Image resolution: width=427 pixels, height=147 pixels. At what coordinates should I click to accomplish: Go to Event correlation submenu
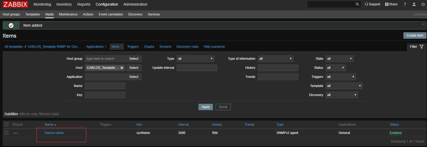(x=111, y=14)
